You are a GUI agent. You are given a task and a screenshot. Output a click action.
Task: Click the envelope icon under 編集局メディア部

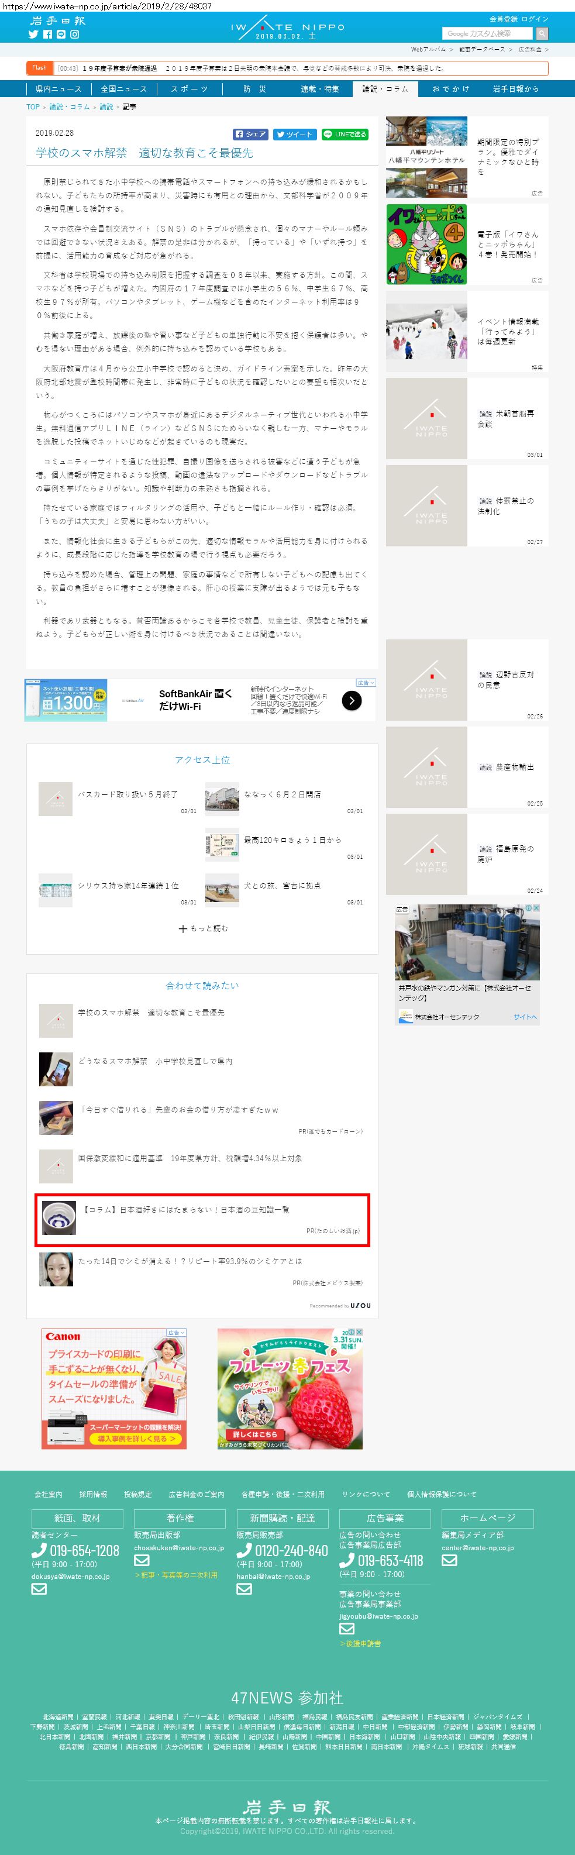[449, 1560]
